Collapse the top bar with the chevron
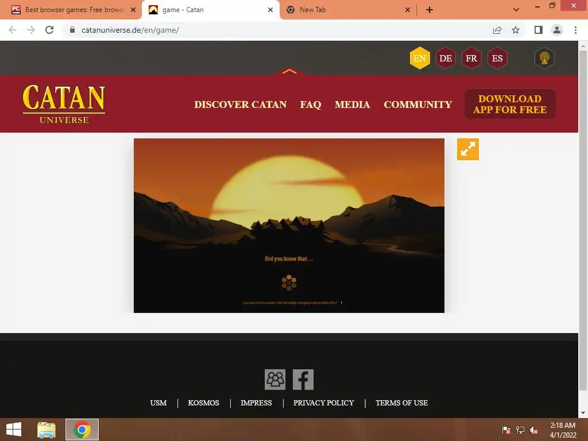This screenshot has height=441, width=588. (x=289, y=71)
